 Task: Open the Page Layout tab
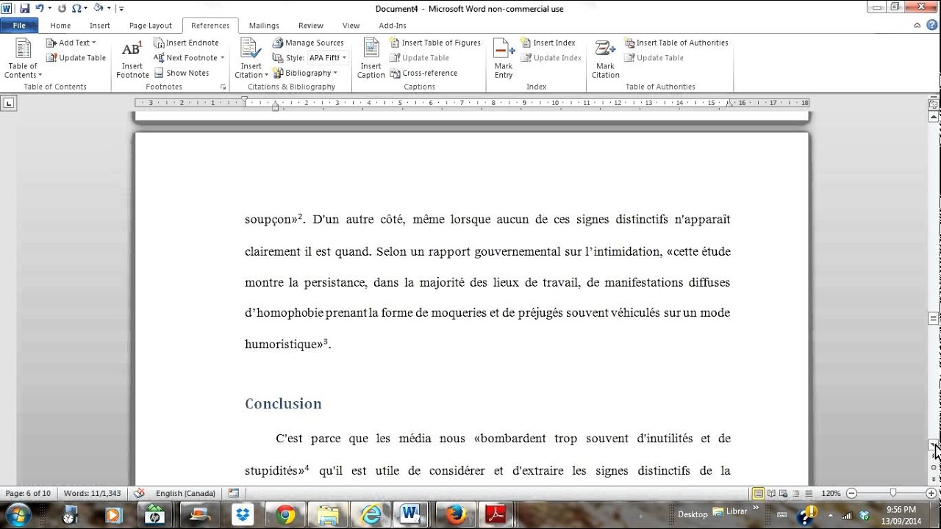tap(151, 26)
